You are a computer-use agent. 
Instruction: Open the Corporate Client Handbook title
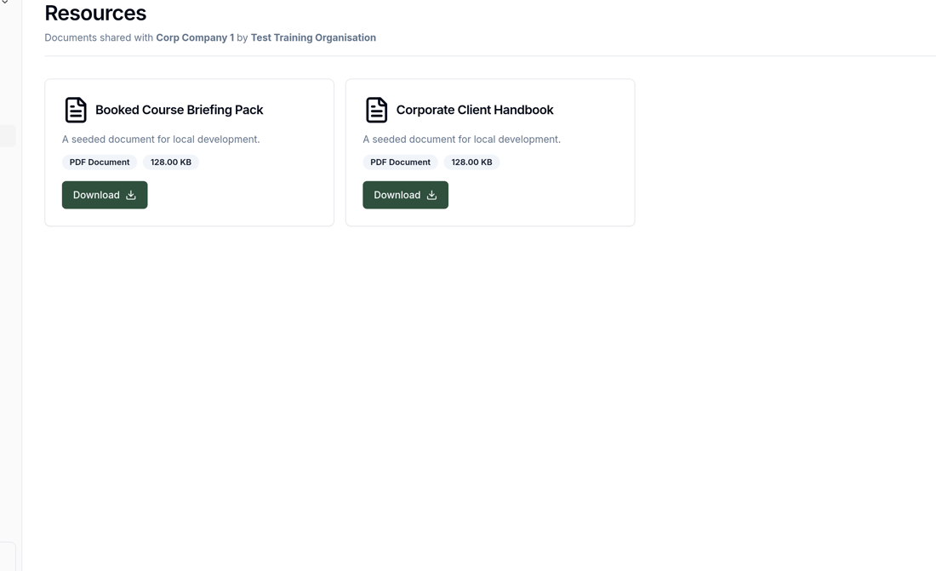point(475,110)
